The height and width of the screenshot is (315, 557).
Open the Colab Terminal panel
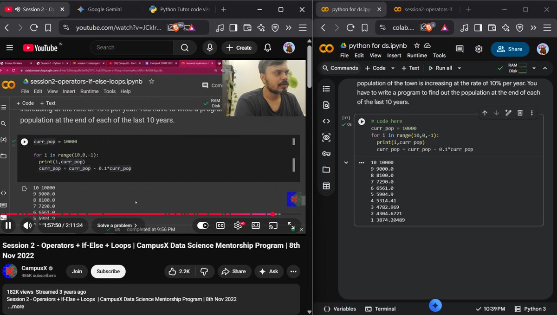point(381,309)
